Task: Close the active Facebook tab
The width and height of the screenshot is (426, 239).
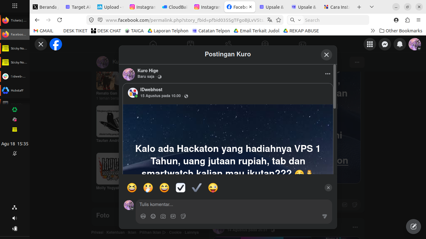Action: [250, 7]
